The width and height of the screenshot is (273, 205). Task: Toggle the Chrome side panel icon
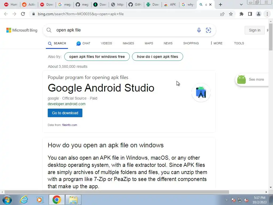tap(250, 14)
